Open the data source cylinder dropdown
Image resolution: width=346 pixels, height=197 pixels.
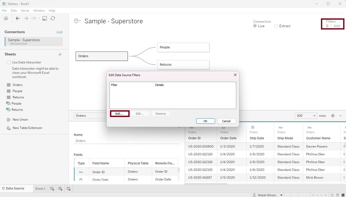pyautogui.click(x=77, y=21)
